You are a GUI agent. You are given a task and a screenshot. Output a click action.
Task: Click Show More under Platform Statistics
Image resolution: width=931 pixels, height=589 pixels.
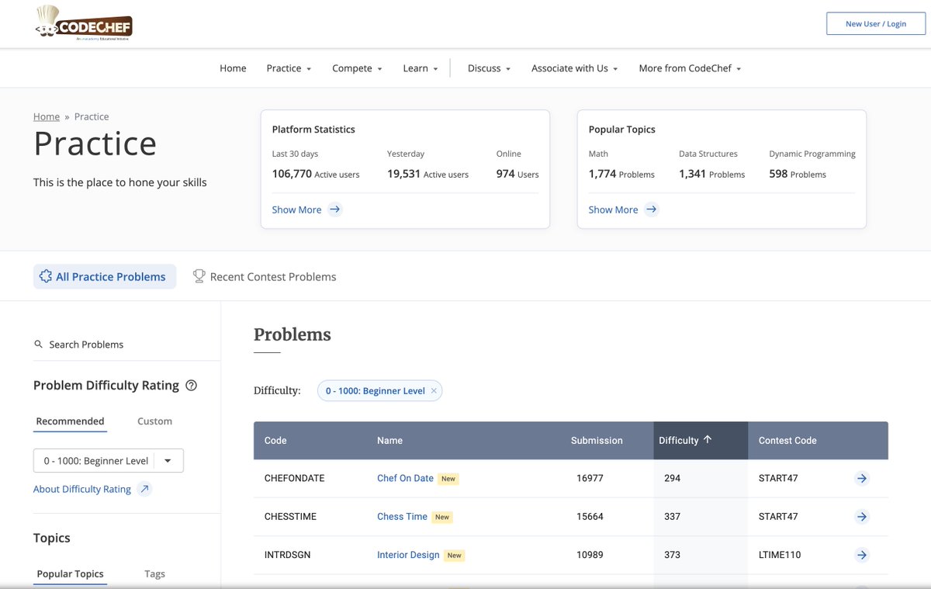point(296,210)
